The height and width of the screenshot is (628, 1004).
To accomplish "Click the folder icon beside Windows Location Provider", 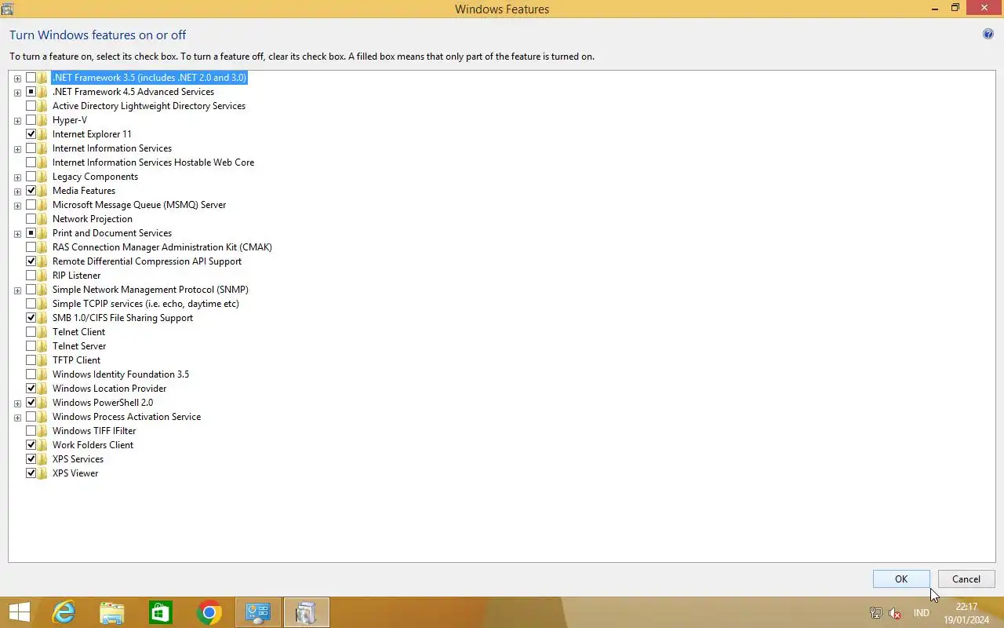I will (x=43, y=389).
